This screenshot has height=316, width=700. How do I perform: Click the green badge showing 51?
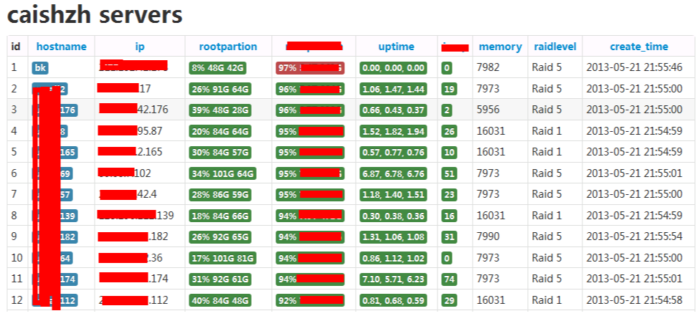(x=449, y=173)
